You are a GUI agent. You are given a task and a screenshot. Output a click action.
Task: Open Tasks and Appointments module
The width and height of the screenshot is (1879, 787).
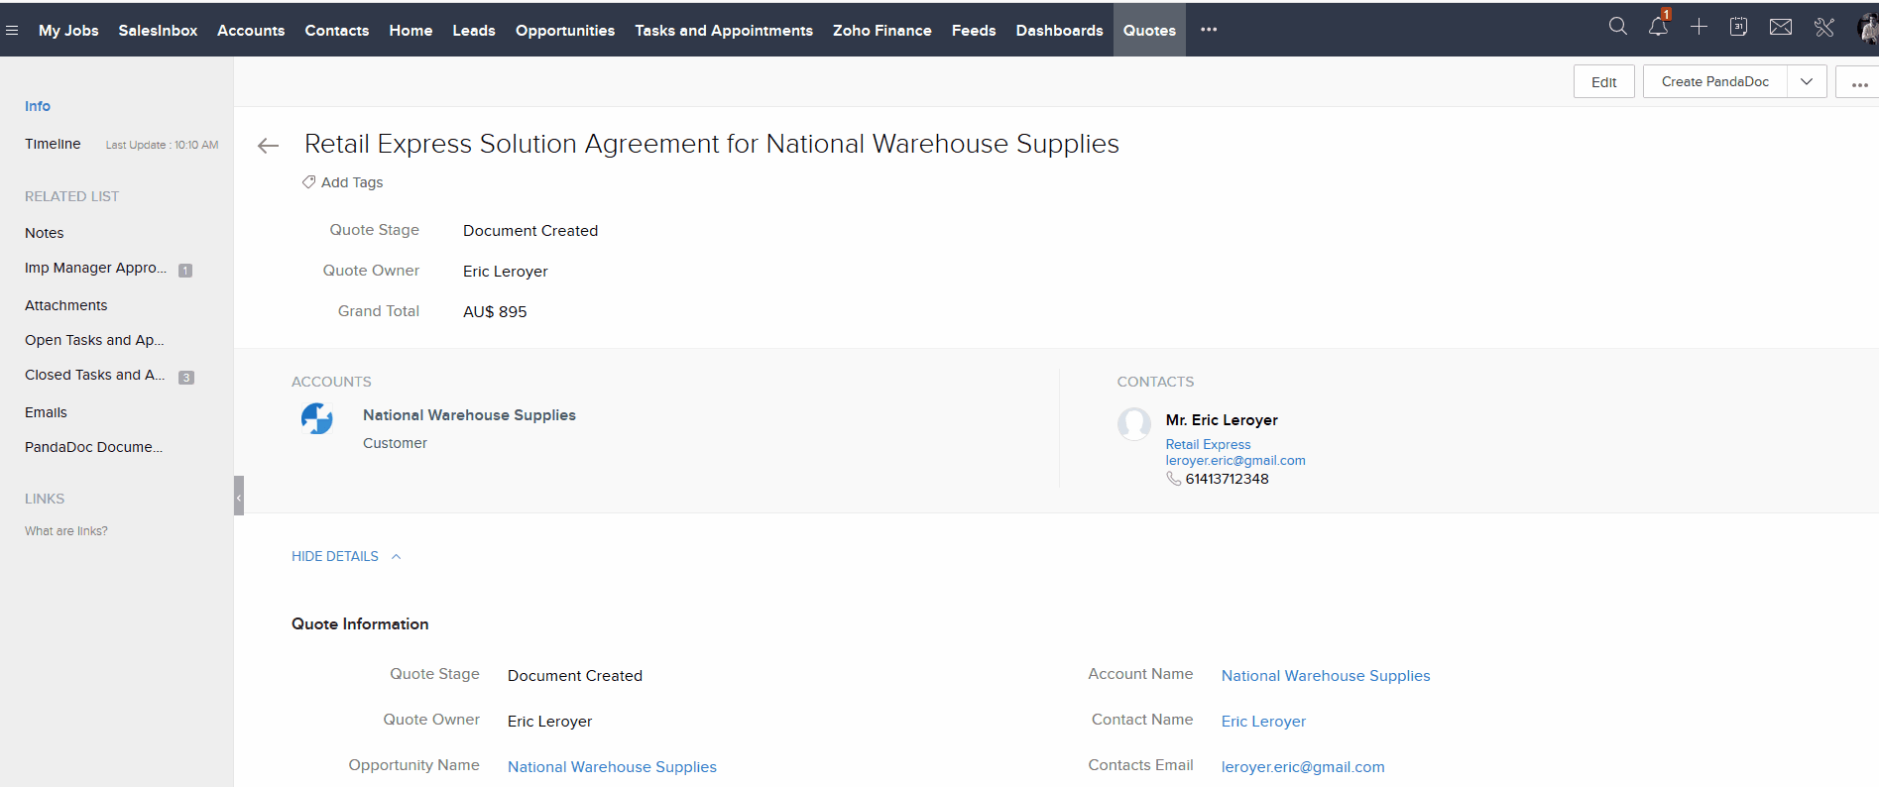[x=724, y=31]
